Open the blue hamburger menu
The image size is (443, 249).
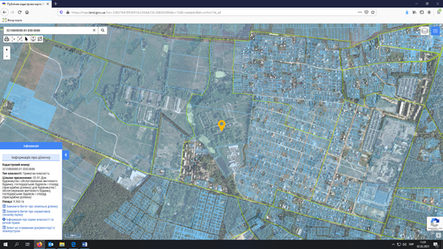click(x=435, y=31)
